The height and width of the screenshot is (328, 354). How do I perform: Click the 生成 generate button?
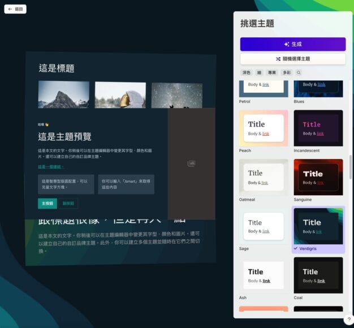pos(292,44)
